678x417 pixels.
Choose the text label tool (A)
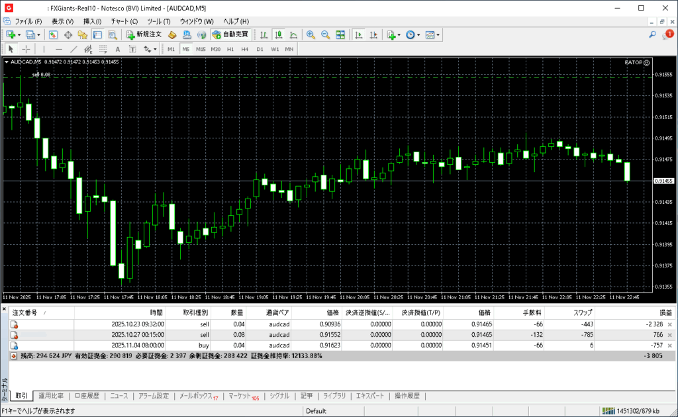(x=117, y=49)
